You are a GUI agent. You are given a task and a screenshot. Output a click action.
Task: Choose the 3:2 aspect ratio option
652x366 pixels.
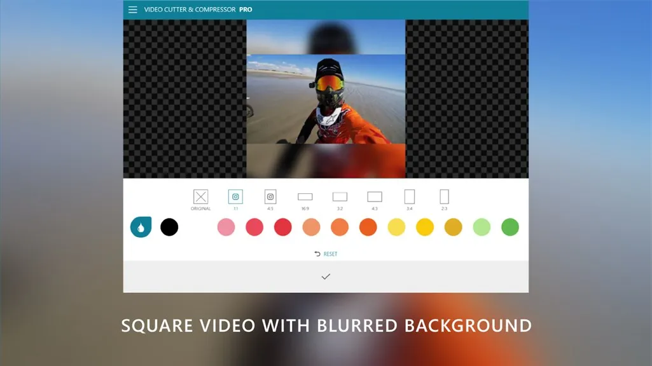coord(340,198)
